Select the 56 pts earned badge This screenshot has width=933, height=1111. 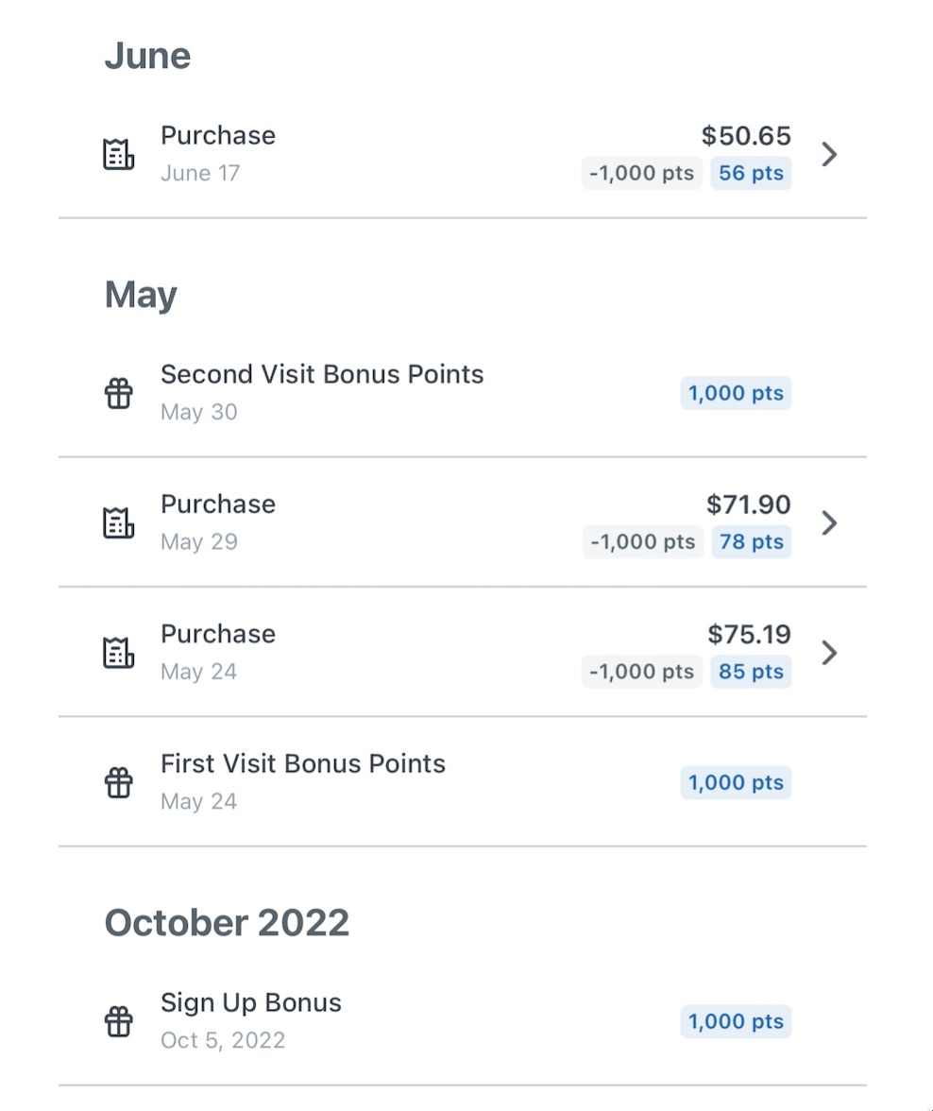coord(751,174)
